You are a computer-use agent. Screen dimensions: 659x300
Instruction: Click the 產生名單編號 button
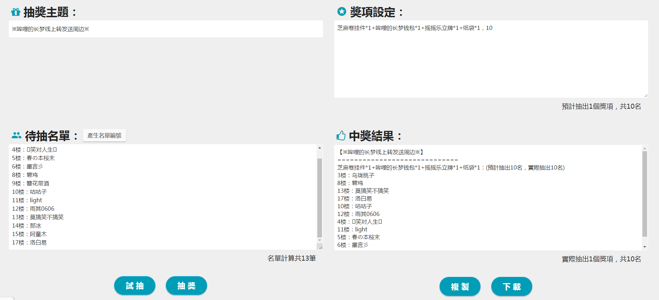coord(104,135)
